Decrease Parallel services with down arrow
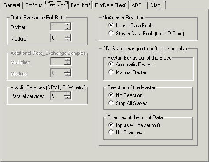 pos(67,98)
